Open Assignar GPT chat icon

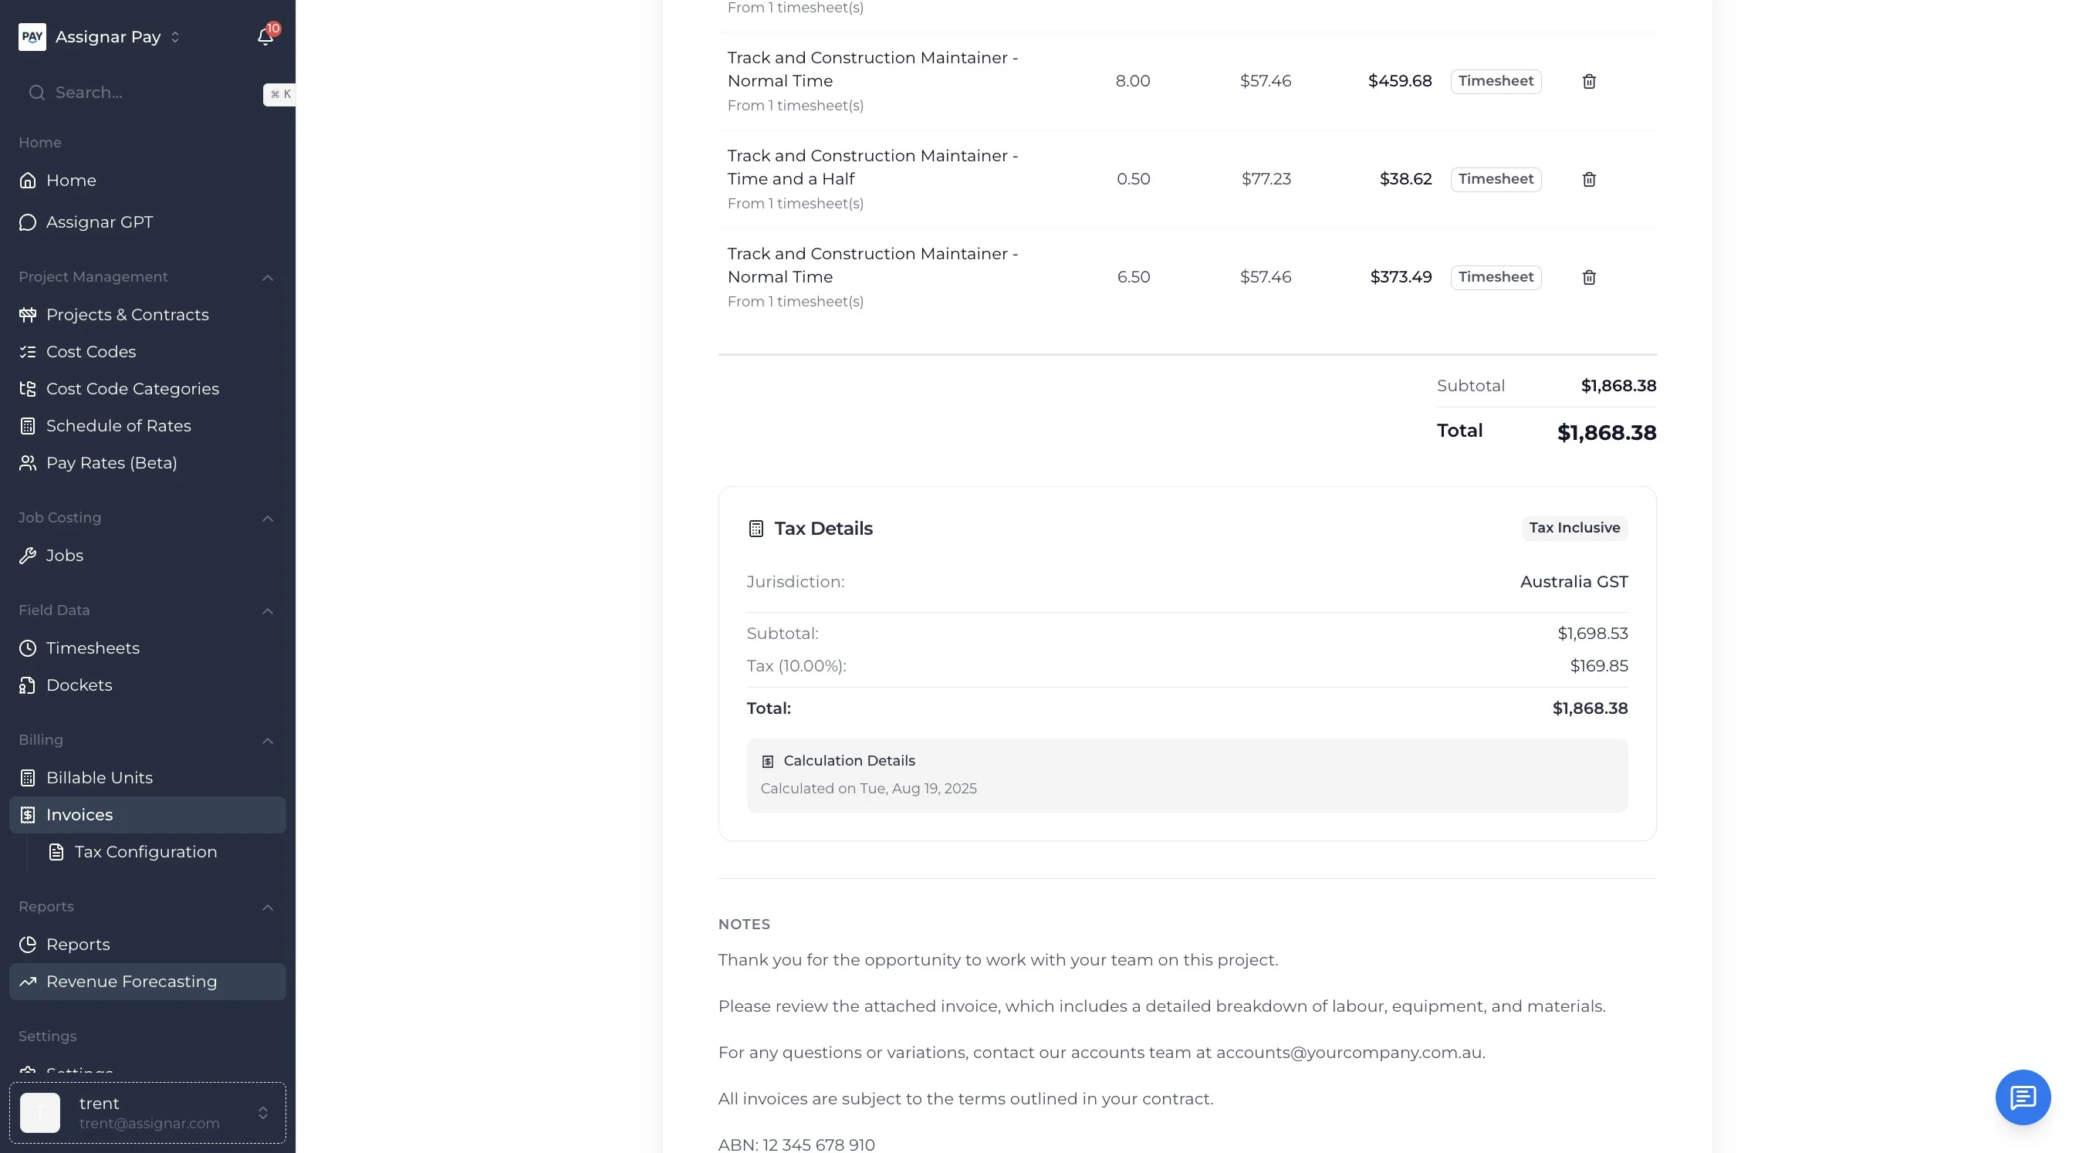coord(29,222)
